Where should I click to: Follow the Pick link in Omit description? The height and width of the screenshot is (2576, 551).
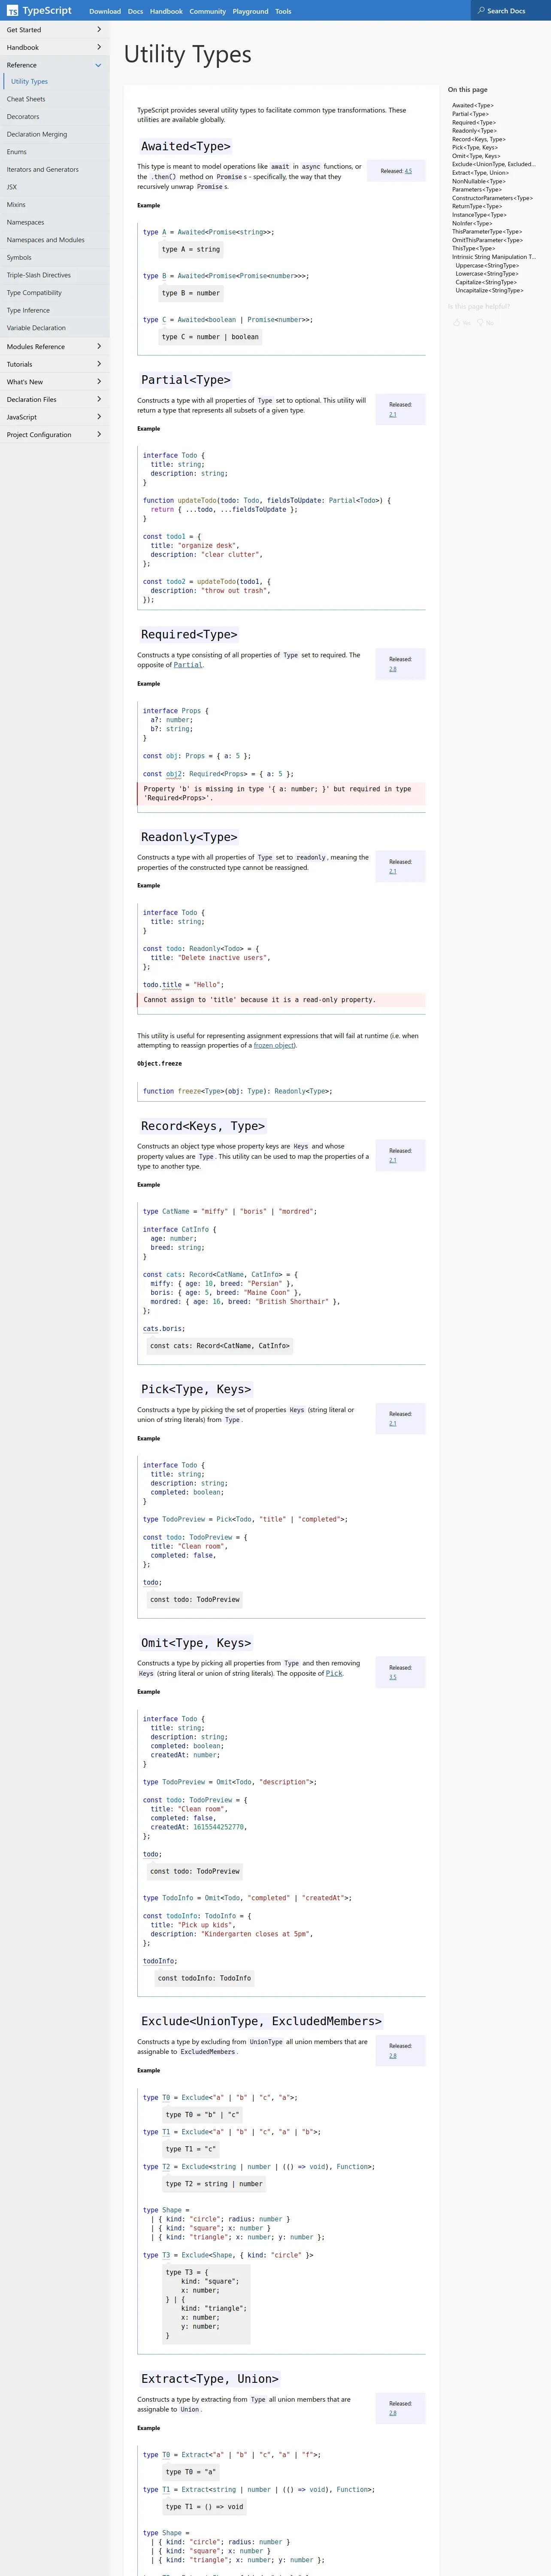(334, 1673)
